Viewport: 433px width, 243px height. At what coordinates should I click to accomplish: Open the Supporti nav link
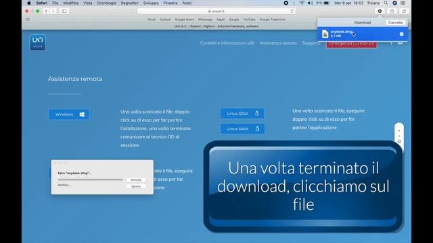311,43
